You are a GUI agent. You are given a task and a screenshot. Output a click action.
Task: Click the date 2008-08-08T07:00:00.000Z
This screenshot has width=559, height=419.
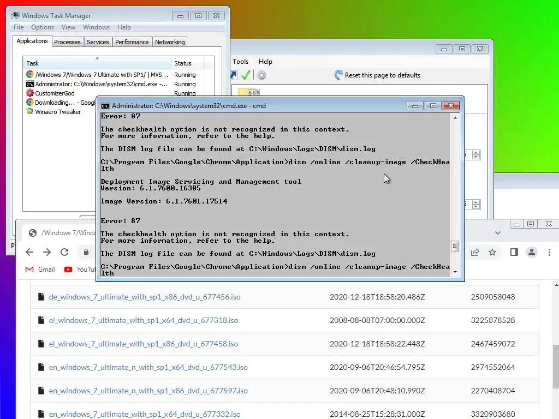click(x=377, y=320)
